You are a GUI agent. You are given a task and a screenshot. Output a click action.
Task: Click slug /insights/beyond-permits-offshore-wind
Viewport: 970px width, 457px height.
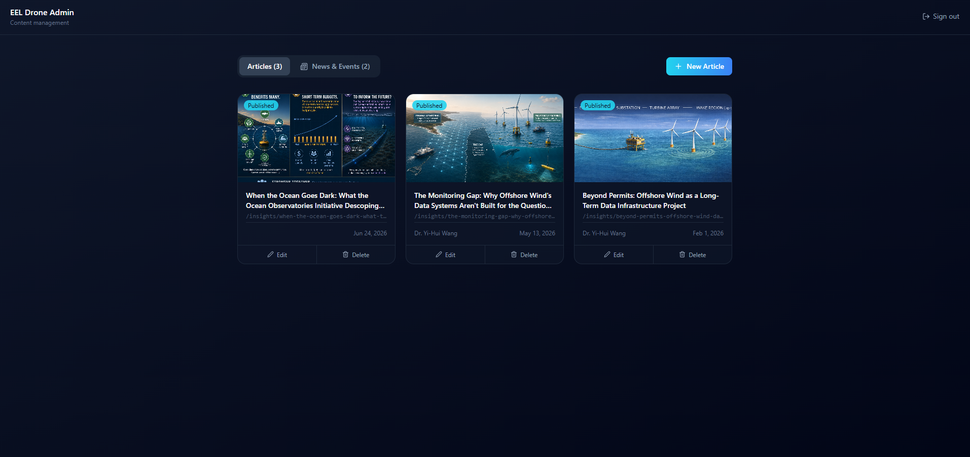click(x=653, y=217)
